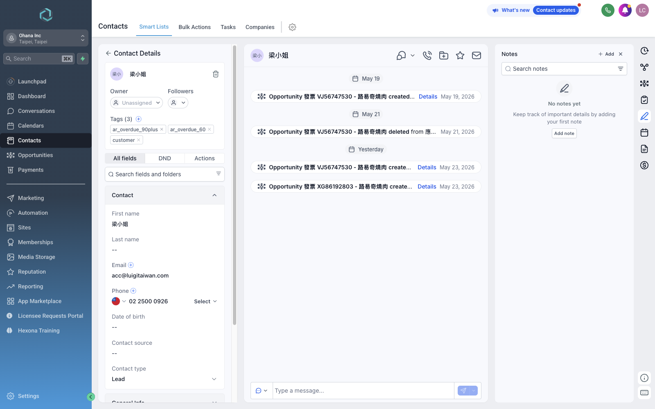Click the keyboard icon at bottom right
The height and width of the screenshot is (409, 655).
coord(644,393)
